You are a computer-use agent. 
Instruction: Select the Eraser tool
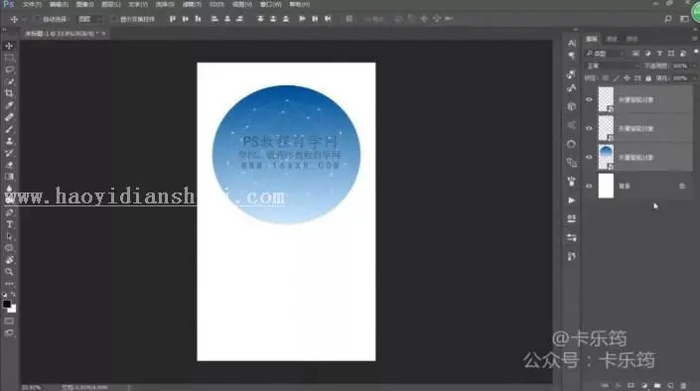[x=9, y=165]
